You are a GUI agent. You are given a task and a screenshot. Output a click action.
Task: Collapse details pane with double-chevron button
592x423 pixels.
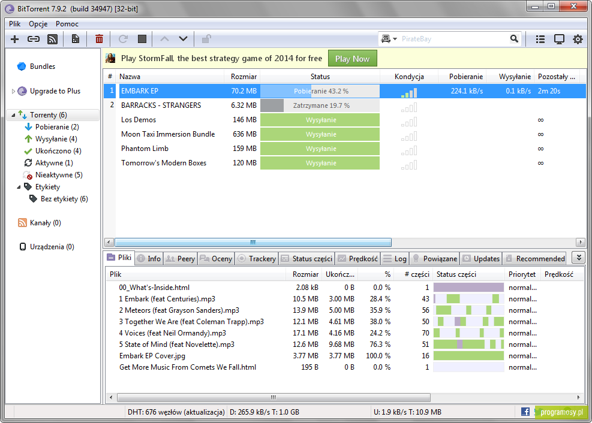coord(578,258)
